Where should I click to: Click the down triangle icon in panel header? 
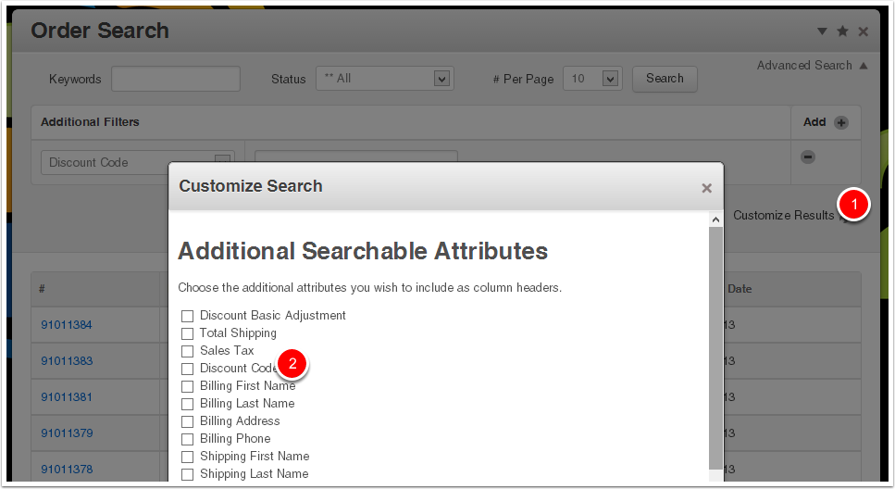[x=822, y=31]
